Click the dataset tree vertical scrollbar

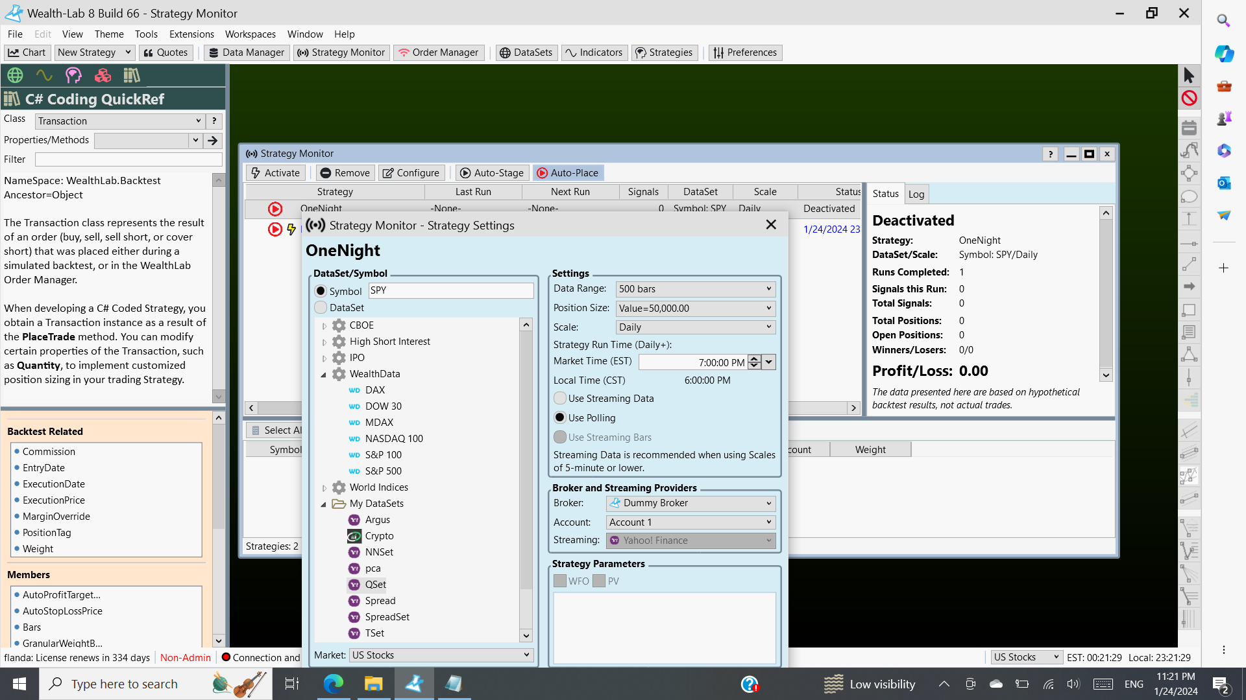point(526,480)
